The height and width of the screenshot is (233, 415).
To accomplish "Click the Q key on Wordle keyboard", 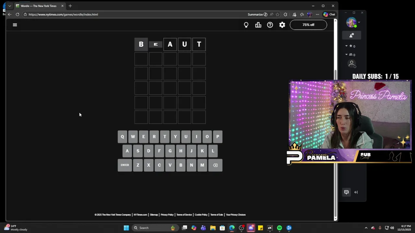I will (122, 137).
